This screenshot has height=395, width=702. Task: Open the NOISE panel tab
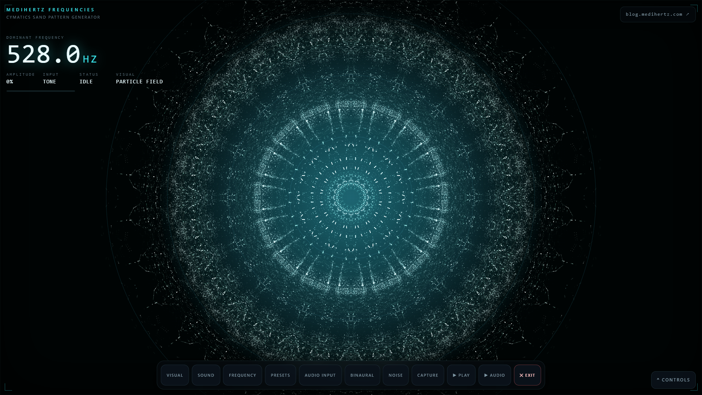396,375
